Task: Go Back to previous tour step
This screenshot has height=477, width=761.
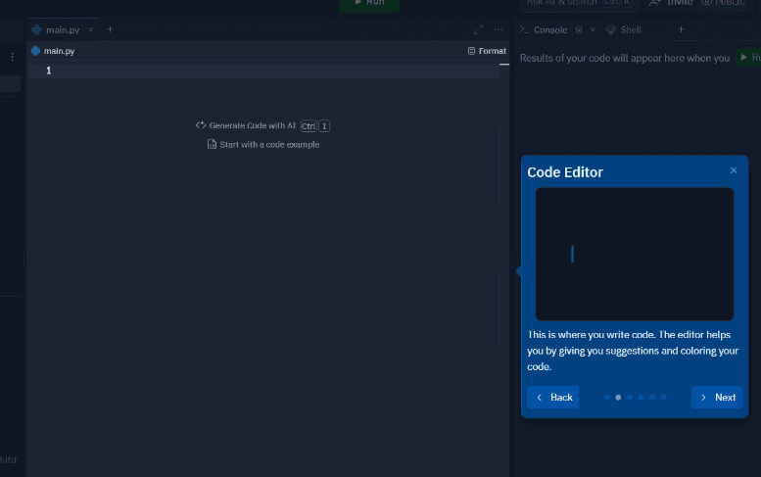Action: point(553,397)
